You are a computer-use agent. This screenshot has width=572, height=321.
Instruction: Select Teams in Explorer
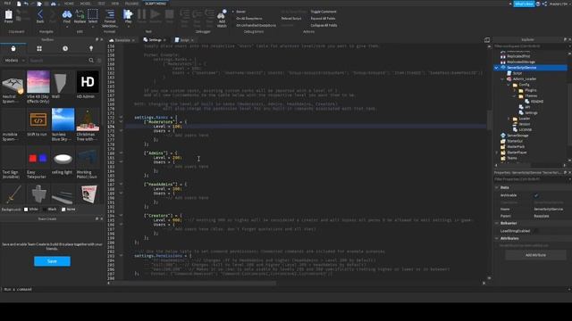(x=512, y=158)
